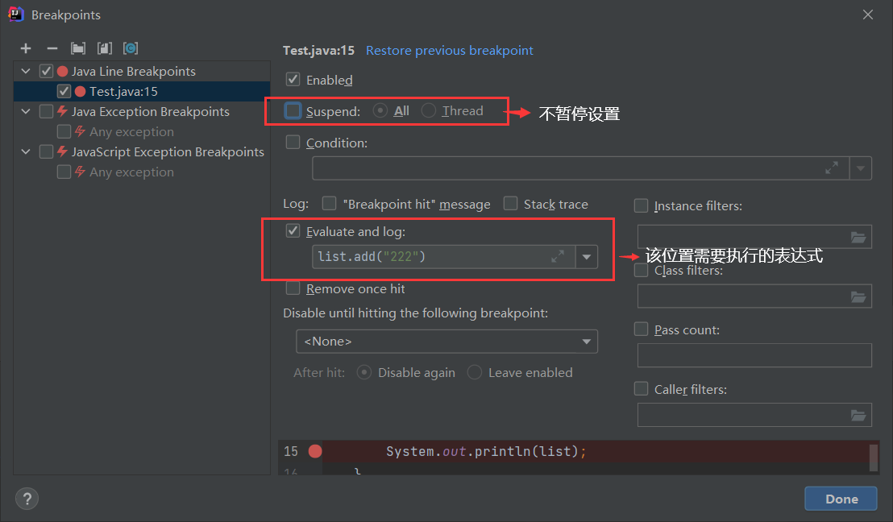Image resolution: width=893 pixels, height=522 pixels.
Task: Remove selected breakpoint with the minus icon
Action: point(52,48)
